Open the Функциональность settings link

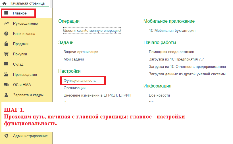pos(80,81)
